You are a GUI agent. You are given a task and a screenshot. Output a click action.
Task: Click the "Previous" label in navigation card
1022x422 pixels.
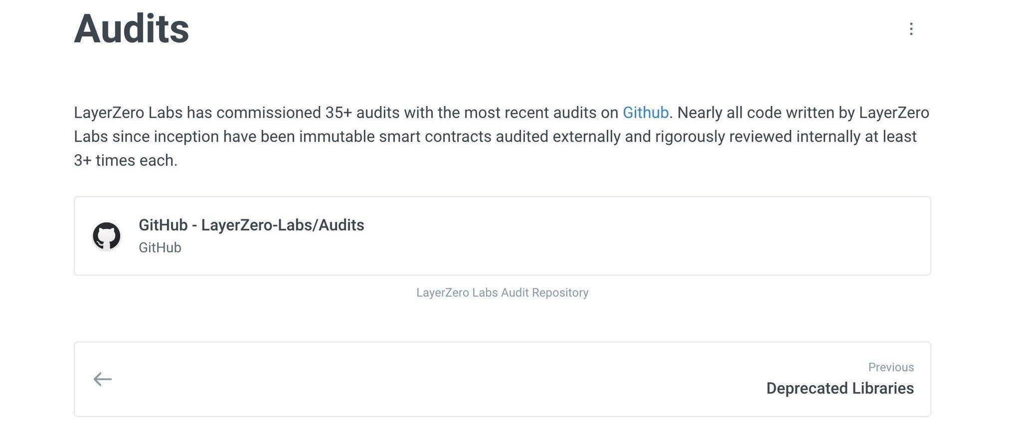click(891, 367)
